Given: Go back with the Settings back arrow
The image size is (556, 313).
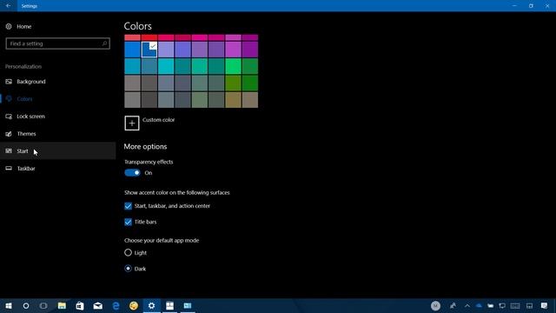Looking at the screenshot, I should (x=8, y=6).
